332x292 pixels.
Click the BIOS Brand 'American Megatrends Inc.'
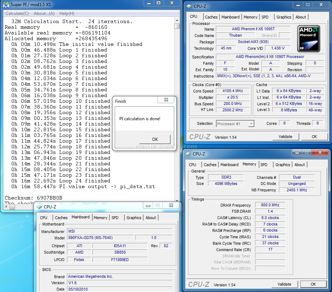click(120, 276)
